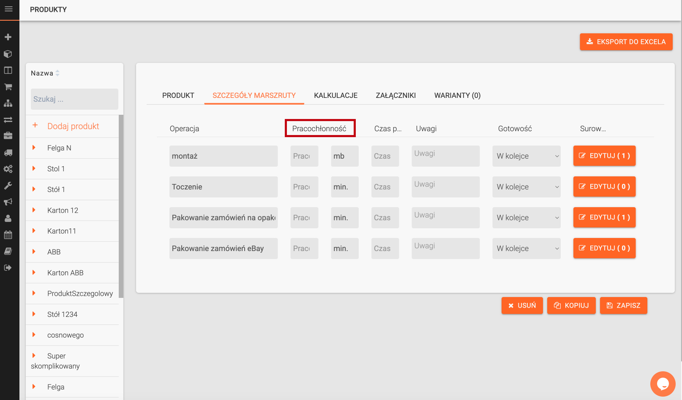This screenshot has width=682, height=400.
Task: Click the Szukaj search field
Action: click(74, 99)
